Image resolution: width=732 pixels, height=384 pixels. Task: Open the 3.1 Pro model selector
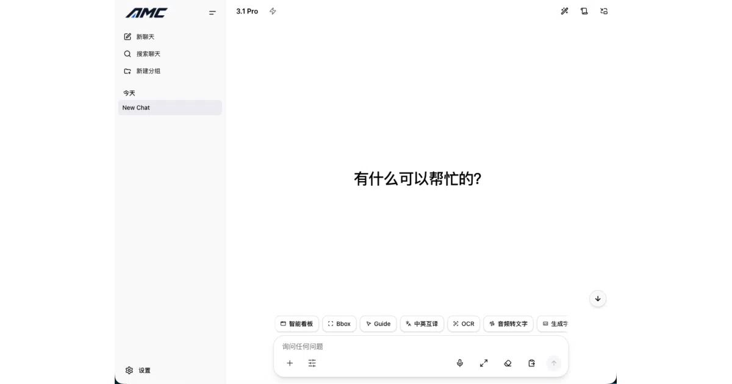pyautogui.click(x=247, y=11)
